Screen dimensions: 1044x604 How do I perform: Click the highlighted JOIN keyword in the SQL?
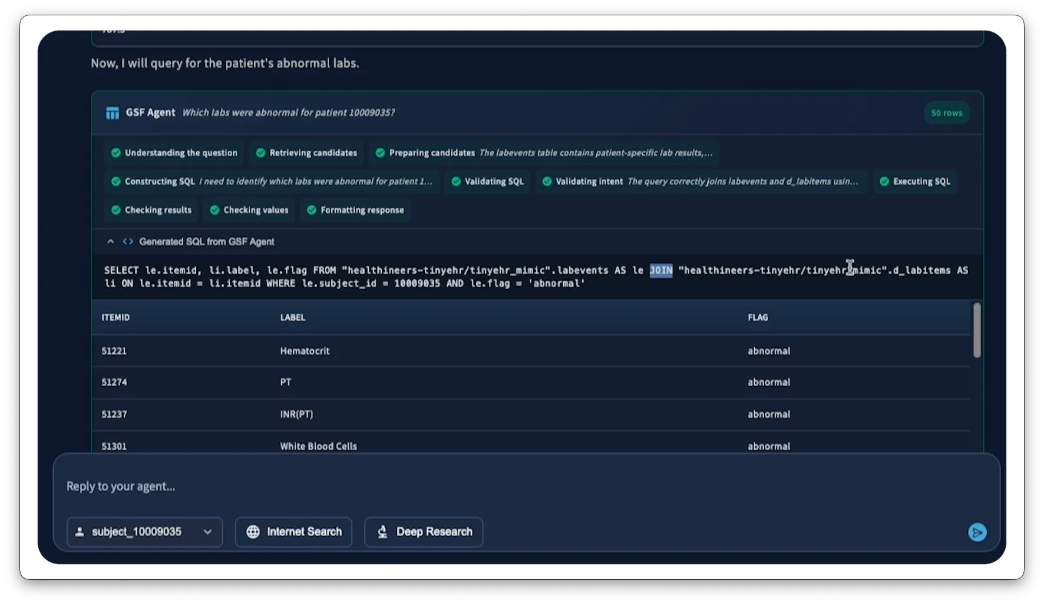(660, 270)
